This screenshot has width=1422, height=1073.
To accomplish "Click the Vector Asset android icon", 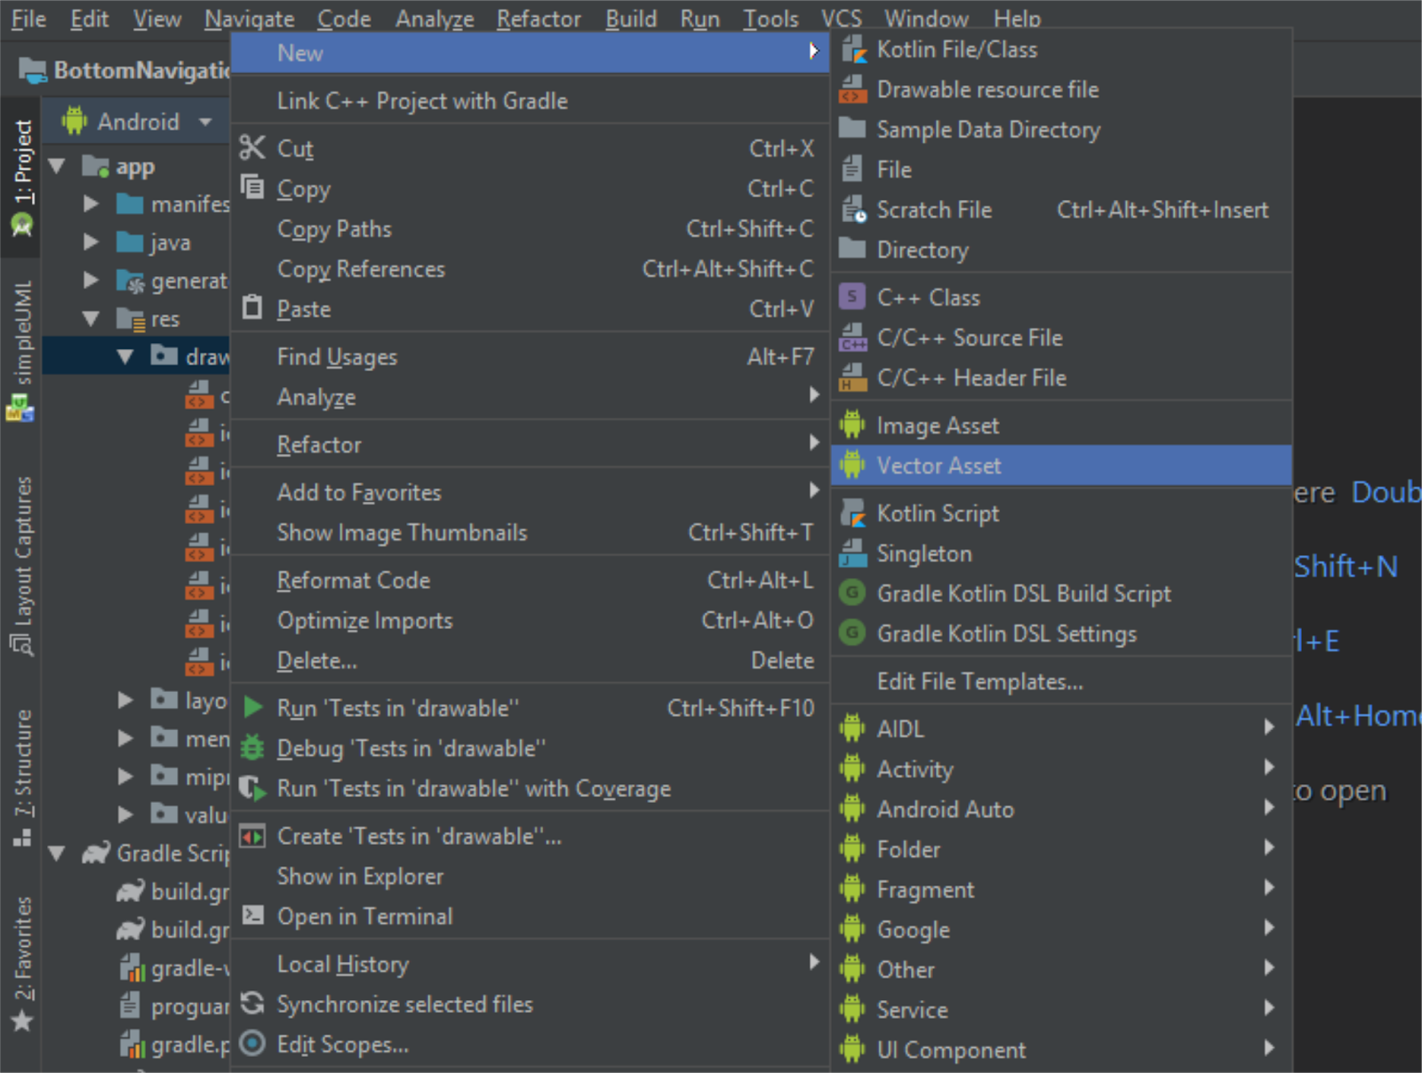I will coord(852,465).
